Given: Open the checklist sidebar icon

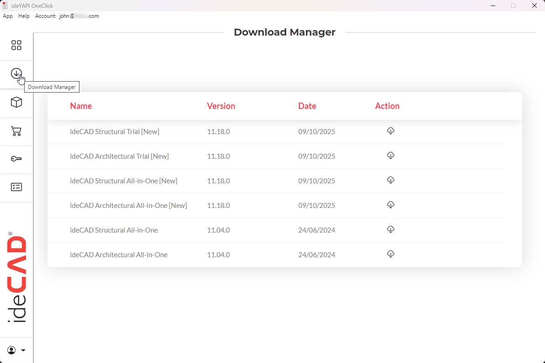Looking at the screenshot, I should [x=16, y=187].
